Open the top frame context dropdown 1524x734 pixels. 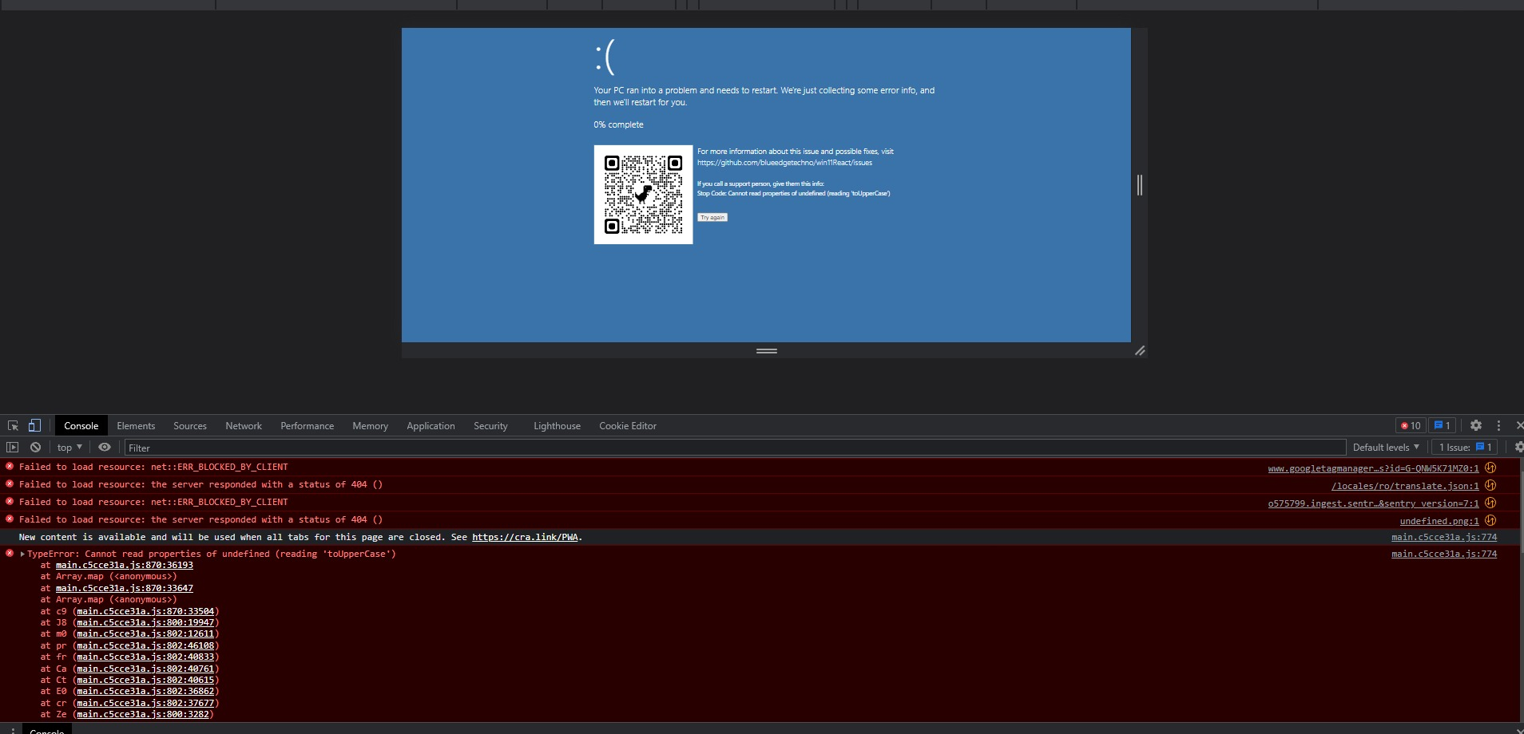[68, 447]
